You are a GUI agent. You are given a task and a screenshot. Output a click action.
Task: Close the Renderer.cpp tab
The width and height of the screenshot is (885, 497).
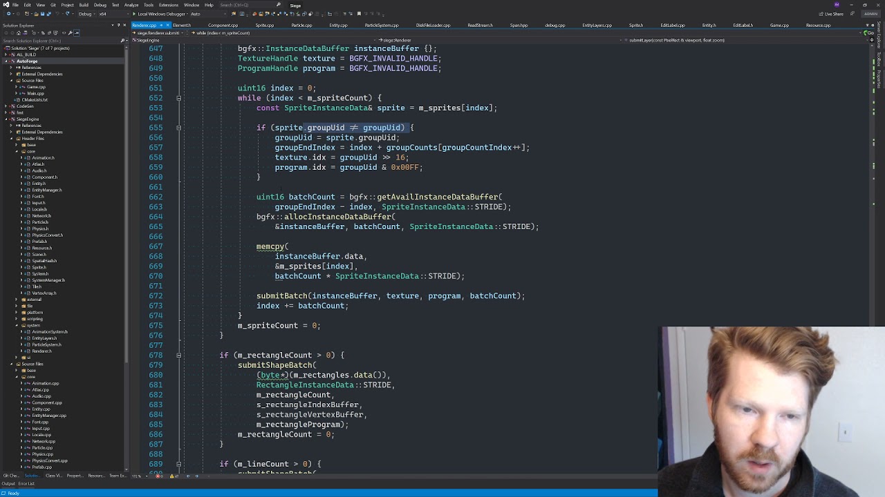tap(167, 26)
